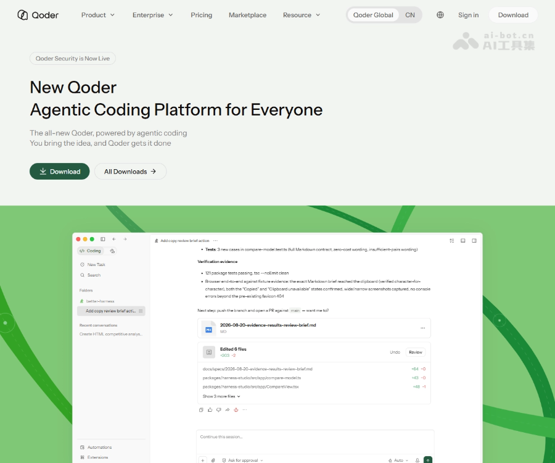Open Automations in the sidebar

click(96, 447)
